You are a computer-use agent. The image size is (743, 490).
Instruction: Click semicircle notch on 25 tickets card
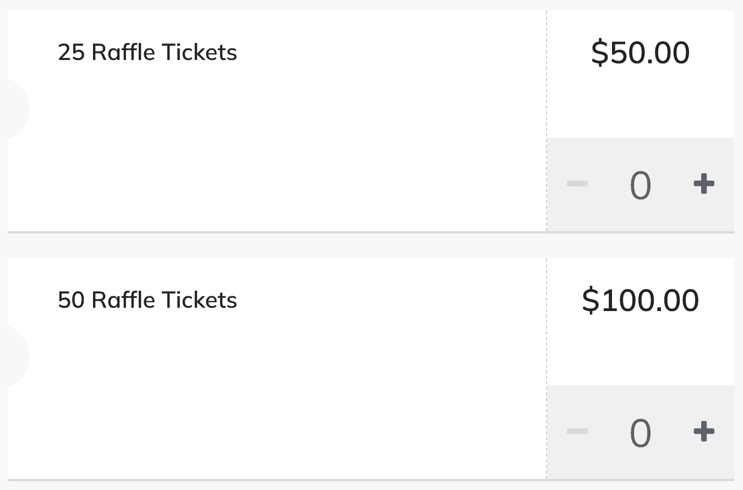(x=17, y=110)
